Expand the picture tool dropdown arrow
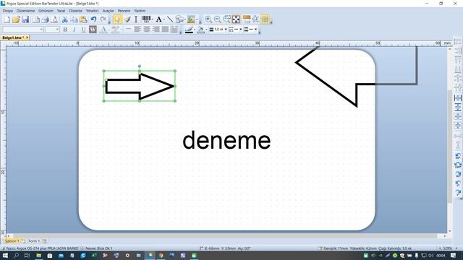Viewport: 463px width, 260px height. 197,19
